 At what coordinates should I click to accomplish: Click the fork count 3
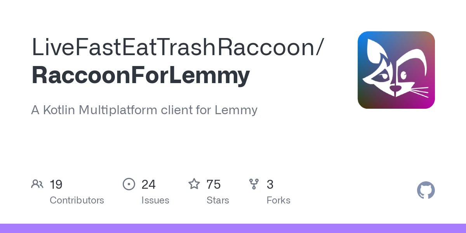[x=270, y=184]
